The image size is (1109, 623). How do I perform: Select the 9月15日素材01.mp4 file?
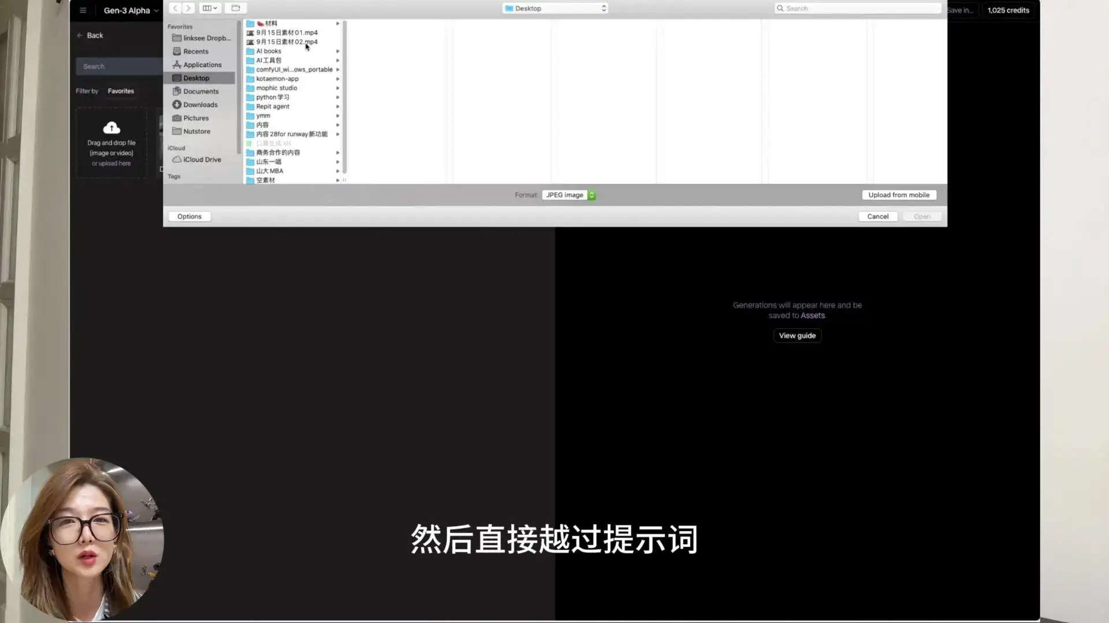[287, 32]
